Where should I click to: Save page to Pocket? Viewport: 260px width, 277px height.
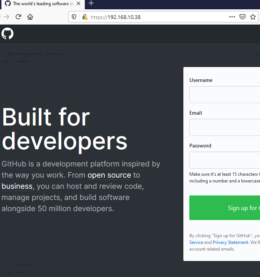(x=242, y=17)
